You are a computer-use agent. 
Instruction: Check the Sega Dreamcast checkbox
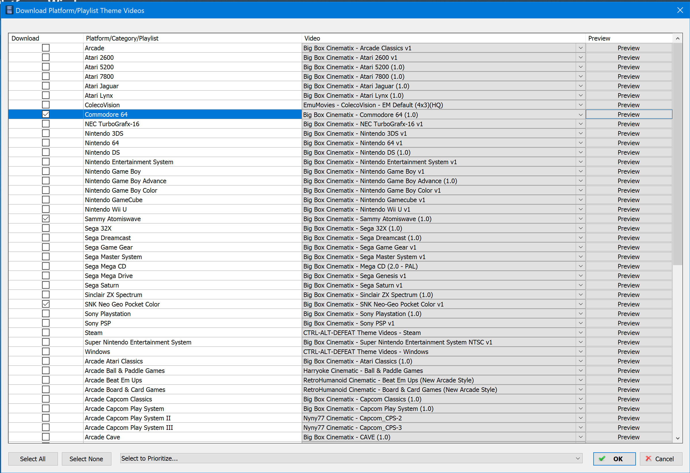tap(46, 238)
